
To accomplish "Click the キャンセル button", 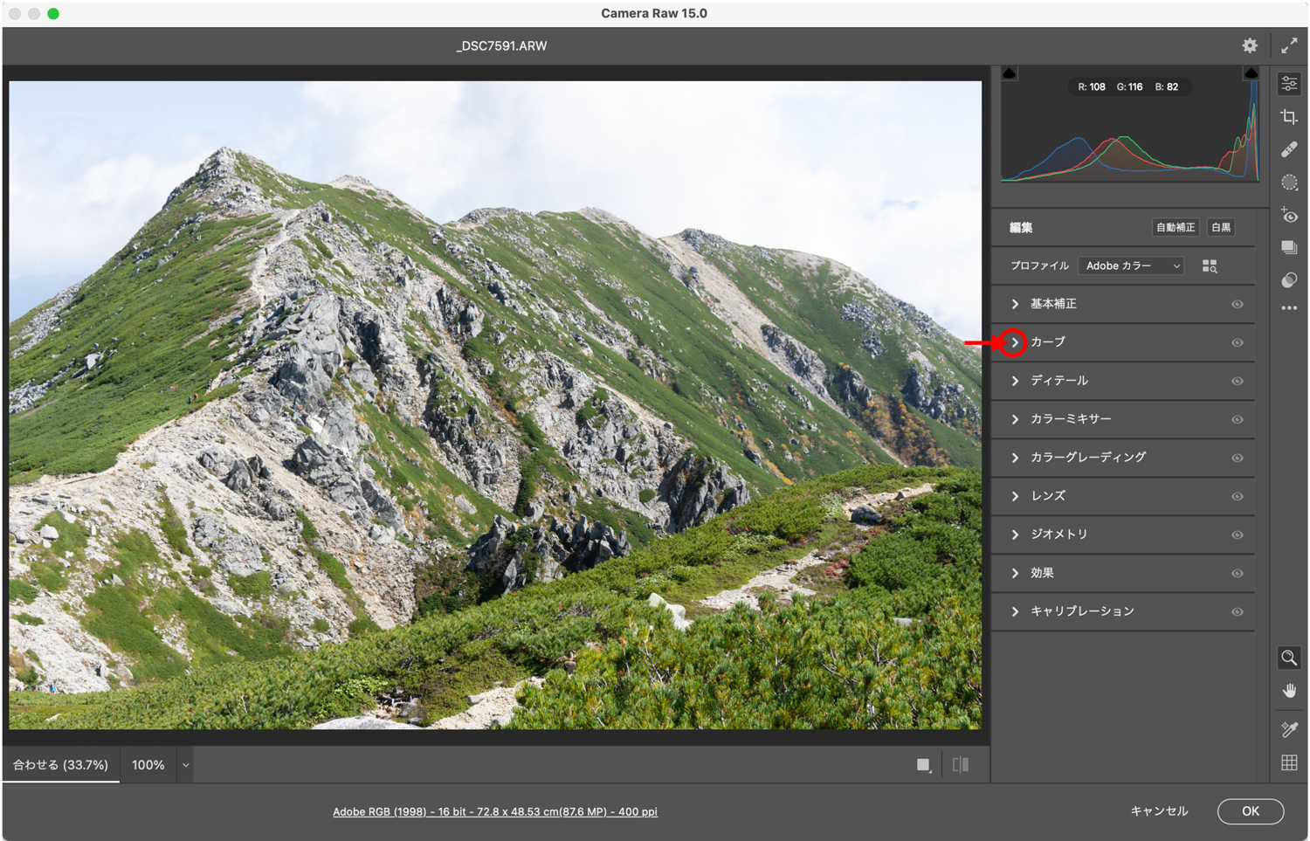I will (1159, 811).
